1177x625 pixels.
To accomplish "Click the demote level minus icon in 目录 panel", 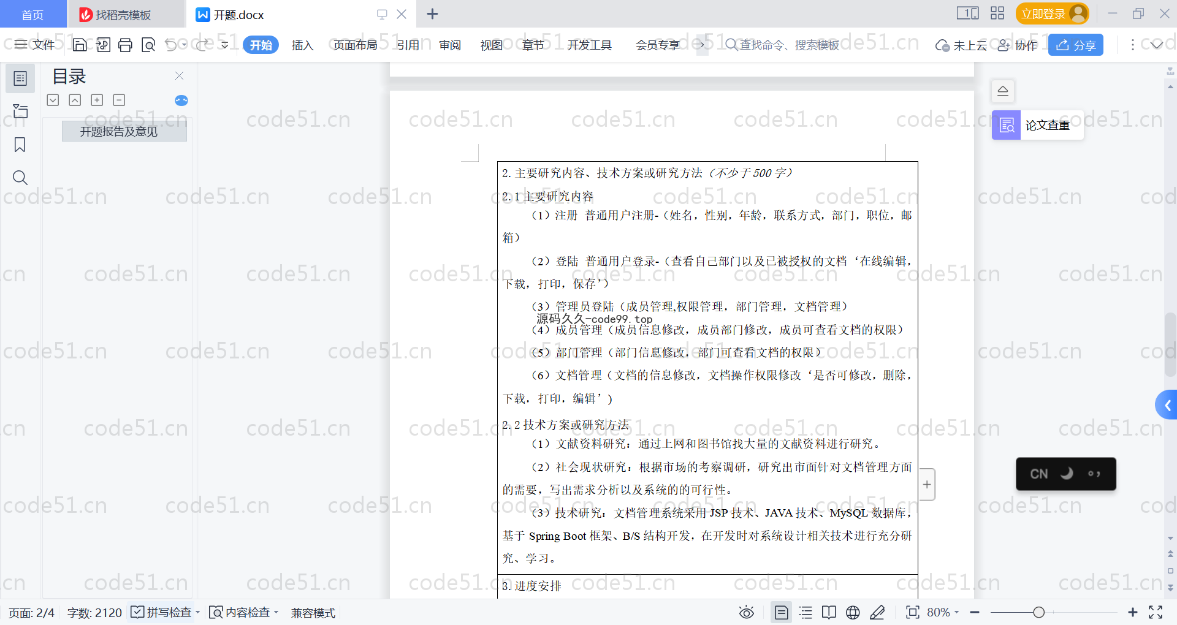I will [x=119, y=100].
